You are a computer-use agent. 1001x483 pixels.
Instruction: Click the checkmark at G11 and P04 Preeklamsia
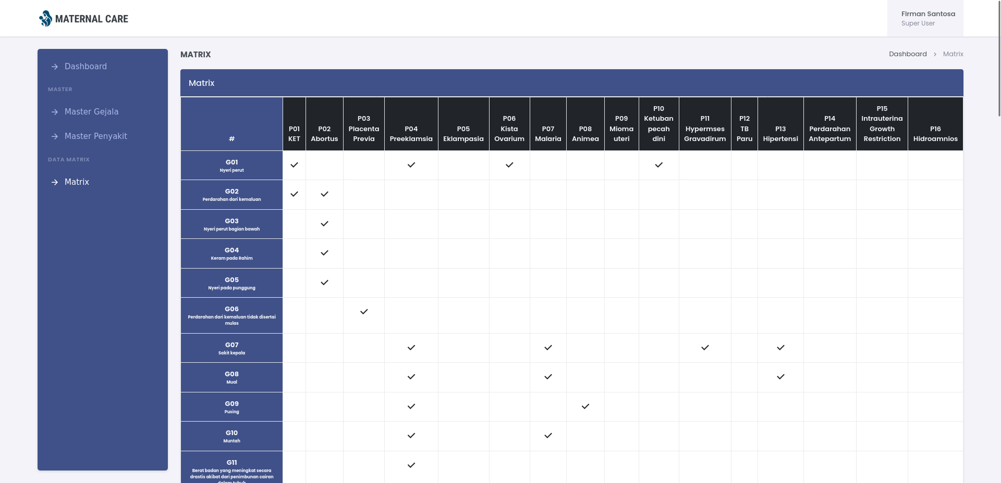click(x=411, y=465)
